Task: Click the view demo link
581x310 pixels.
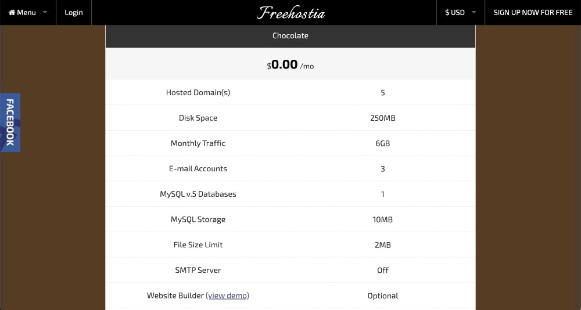Action: pos(227,295)
